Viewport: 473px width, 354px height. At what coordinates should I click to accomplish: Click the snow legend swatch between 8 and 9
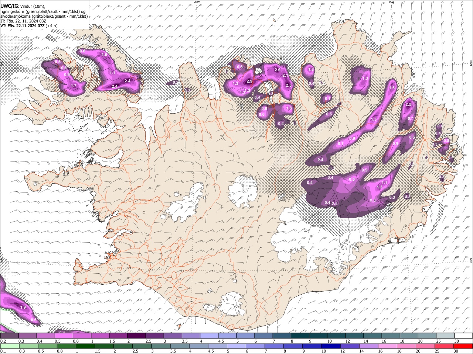coord(300,336)
